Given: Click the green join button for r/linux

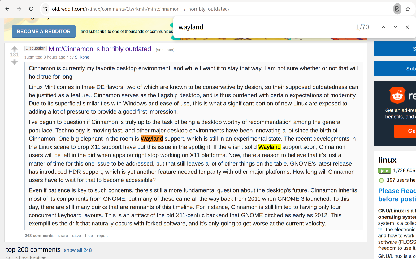Looking at the screenshot, I should (x=384, y=171).
